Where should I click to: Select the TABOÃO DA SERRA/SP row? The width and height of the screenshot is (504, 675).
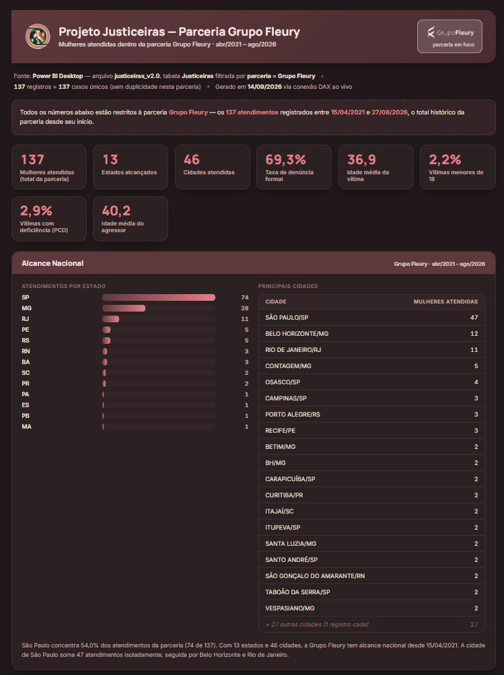tap(371, 592)
